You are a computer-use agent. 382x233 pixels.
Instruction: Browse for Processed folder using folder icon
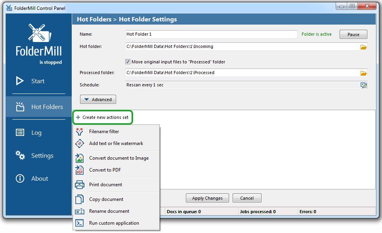[x=363, y=73]
